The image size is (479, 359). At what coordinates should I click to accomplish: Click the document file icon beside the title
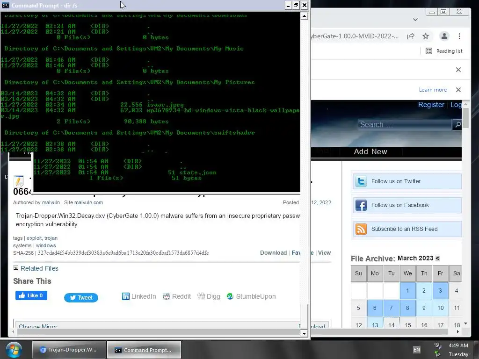pyautogui.click(x=19, y=181)
